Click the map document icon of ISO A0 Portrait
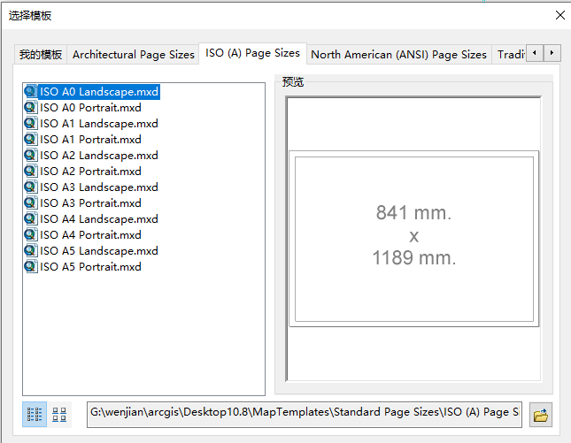Viewport: 571px width, 443px height. [31, 107]
